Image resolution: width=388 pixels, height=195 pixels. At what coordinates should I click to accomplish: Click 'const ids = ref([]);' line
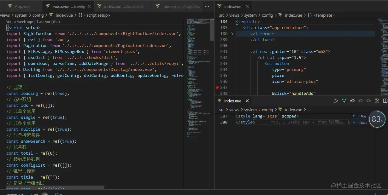[31, 105]
